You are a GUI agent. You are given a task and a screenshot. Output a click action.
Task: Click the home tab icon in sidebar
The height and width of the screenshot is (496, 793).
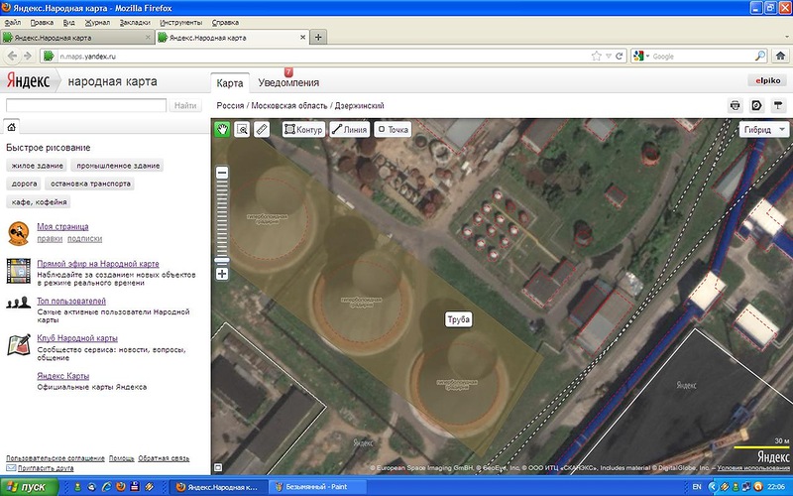(x=11, y=127)
